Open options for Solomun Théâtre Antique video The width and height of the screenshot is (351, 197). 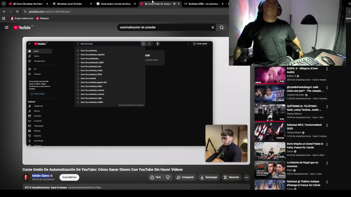click(327, 182)
